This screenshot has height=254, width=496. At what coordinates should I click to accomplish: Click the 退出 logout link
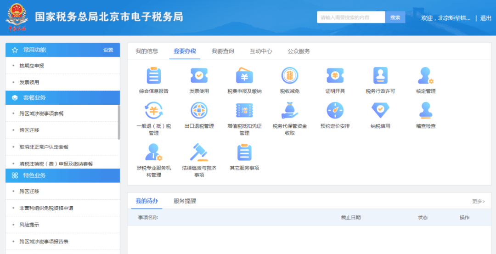485,18
